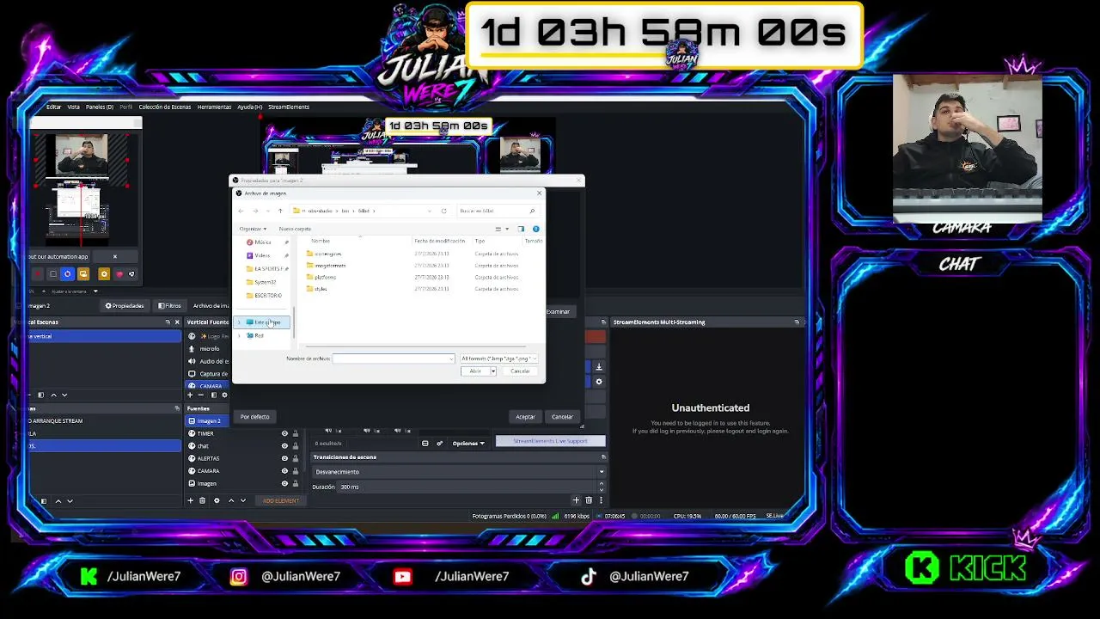Go back in the file dialog
This screenshot has width=1100, height=619.
[241, 211]
